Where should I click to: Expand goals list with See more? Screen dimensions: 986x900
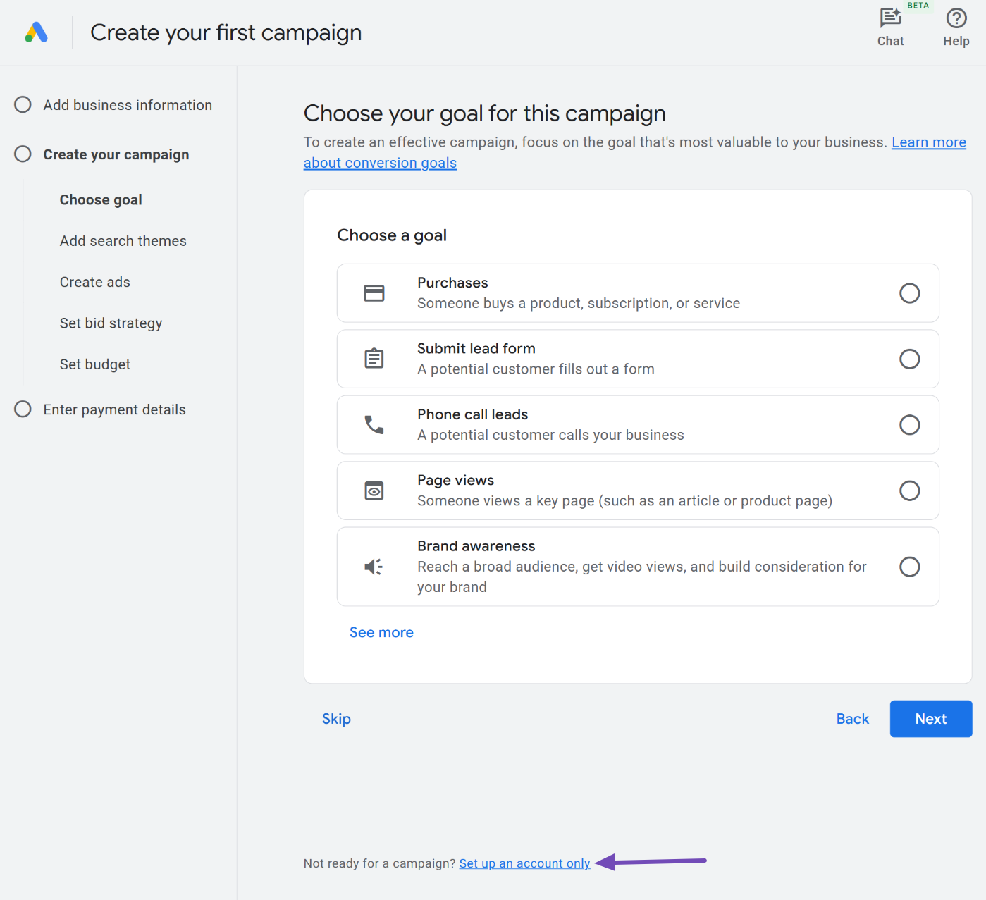tap(381, 632)
